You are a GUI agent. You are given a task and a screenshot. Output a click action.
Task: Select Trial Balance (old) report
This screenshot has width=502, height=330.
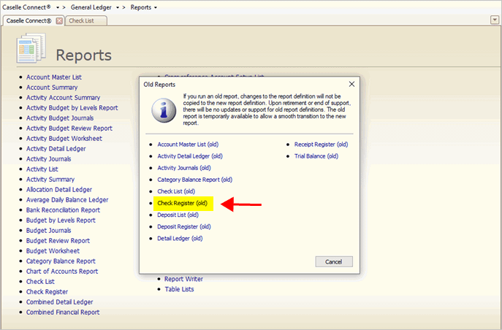pos(316,156)
